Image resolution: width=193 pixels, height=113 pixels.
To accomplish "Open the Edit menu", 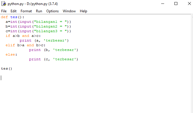I will point(14,11).
